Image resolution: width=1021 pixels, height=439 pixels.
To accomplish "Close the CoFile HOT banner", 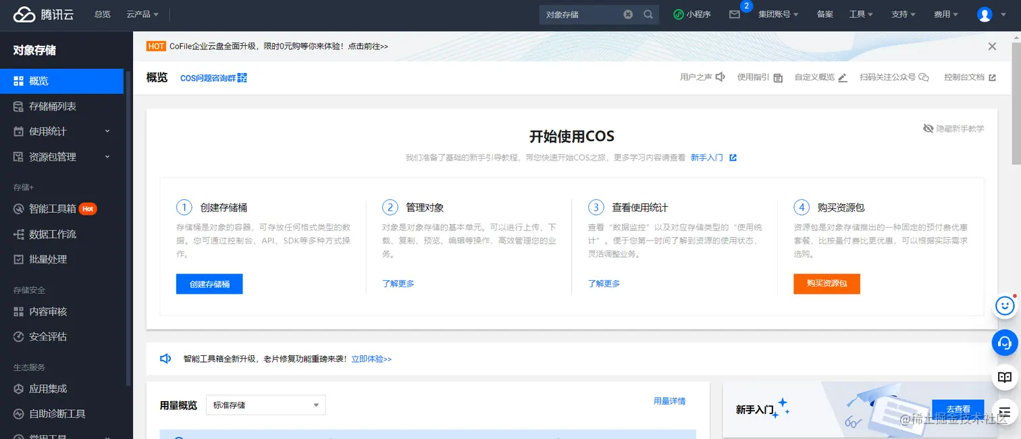I will pyautogui.click(x=992, y=47).
